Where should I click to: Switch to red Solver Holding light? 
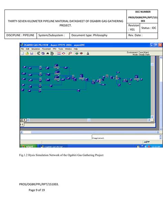tap(81, 53)
